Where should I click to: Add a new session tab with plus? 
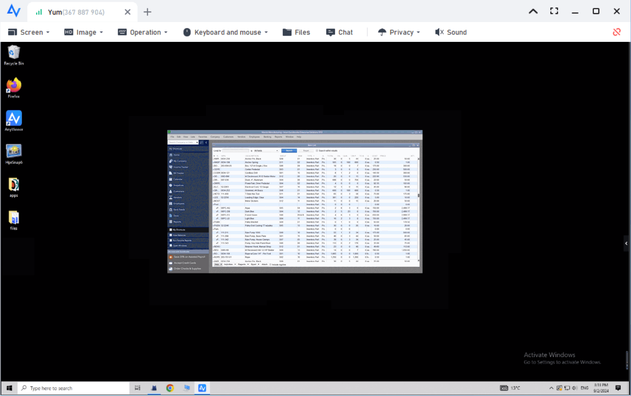coord(147,12)
